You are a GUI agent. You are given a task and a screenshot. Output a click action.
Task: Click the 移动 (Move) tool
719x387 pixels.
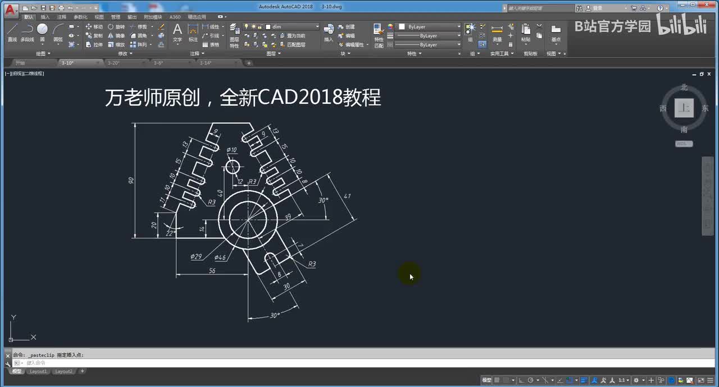94,26
